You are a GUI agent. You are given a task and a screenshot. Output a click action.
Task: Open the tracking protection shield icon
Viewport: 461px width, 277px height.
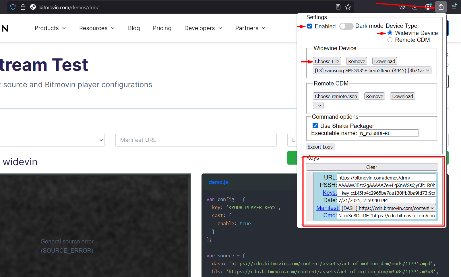(13, 7)
